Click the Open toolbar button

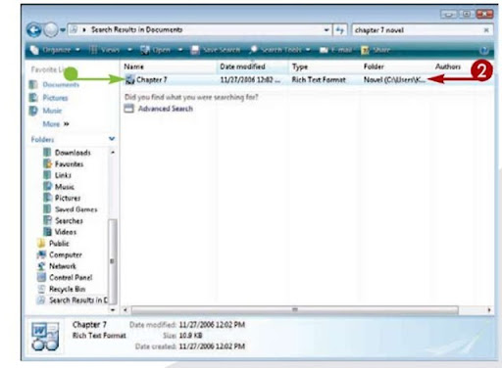tap(156, 50)
